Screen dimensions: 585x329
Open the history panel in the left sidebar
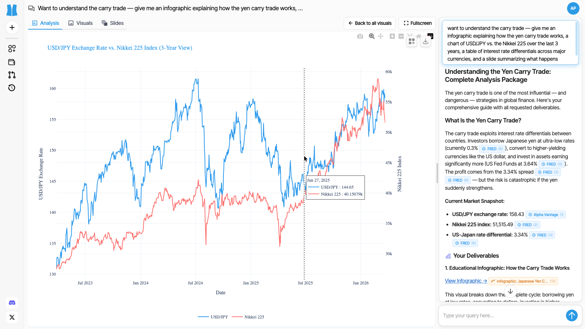(x=12, y=88)
